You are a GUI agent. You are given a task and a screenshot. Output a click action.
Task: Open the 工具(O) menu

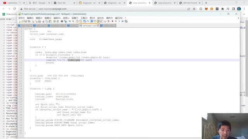[x=84, y=18]
